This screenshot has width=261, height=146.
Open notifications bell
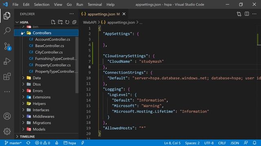(254, 143)
